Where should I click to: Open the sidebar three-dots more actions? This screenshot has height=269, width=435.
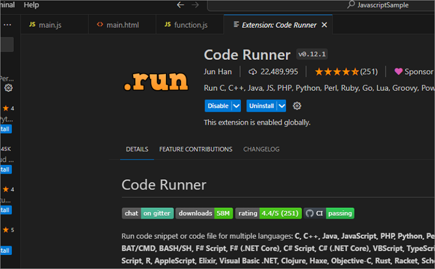point(7,25)
